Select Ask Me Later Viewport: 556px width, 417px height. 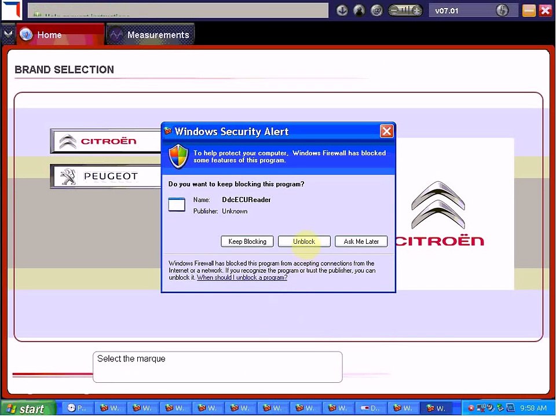pos(361,242)
